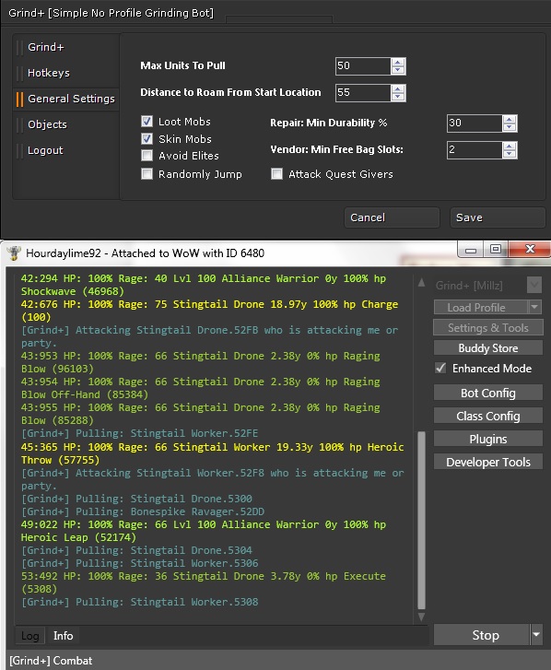Enable Randomly Jump checkbox
The width and height of the screenshot is (551, 670).
click(147, 174)
